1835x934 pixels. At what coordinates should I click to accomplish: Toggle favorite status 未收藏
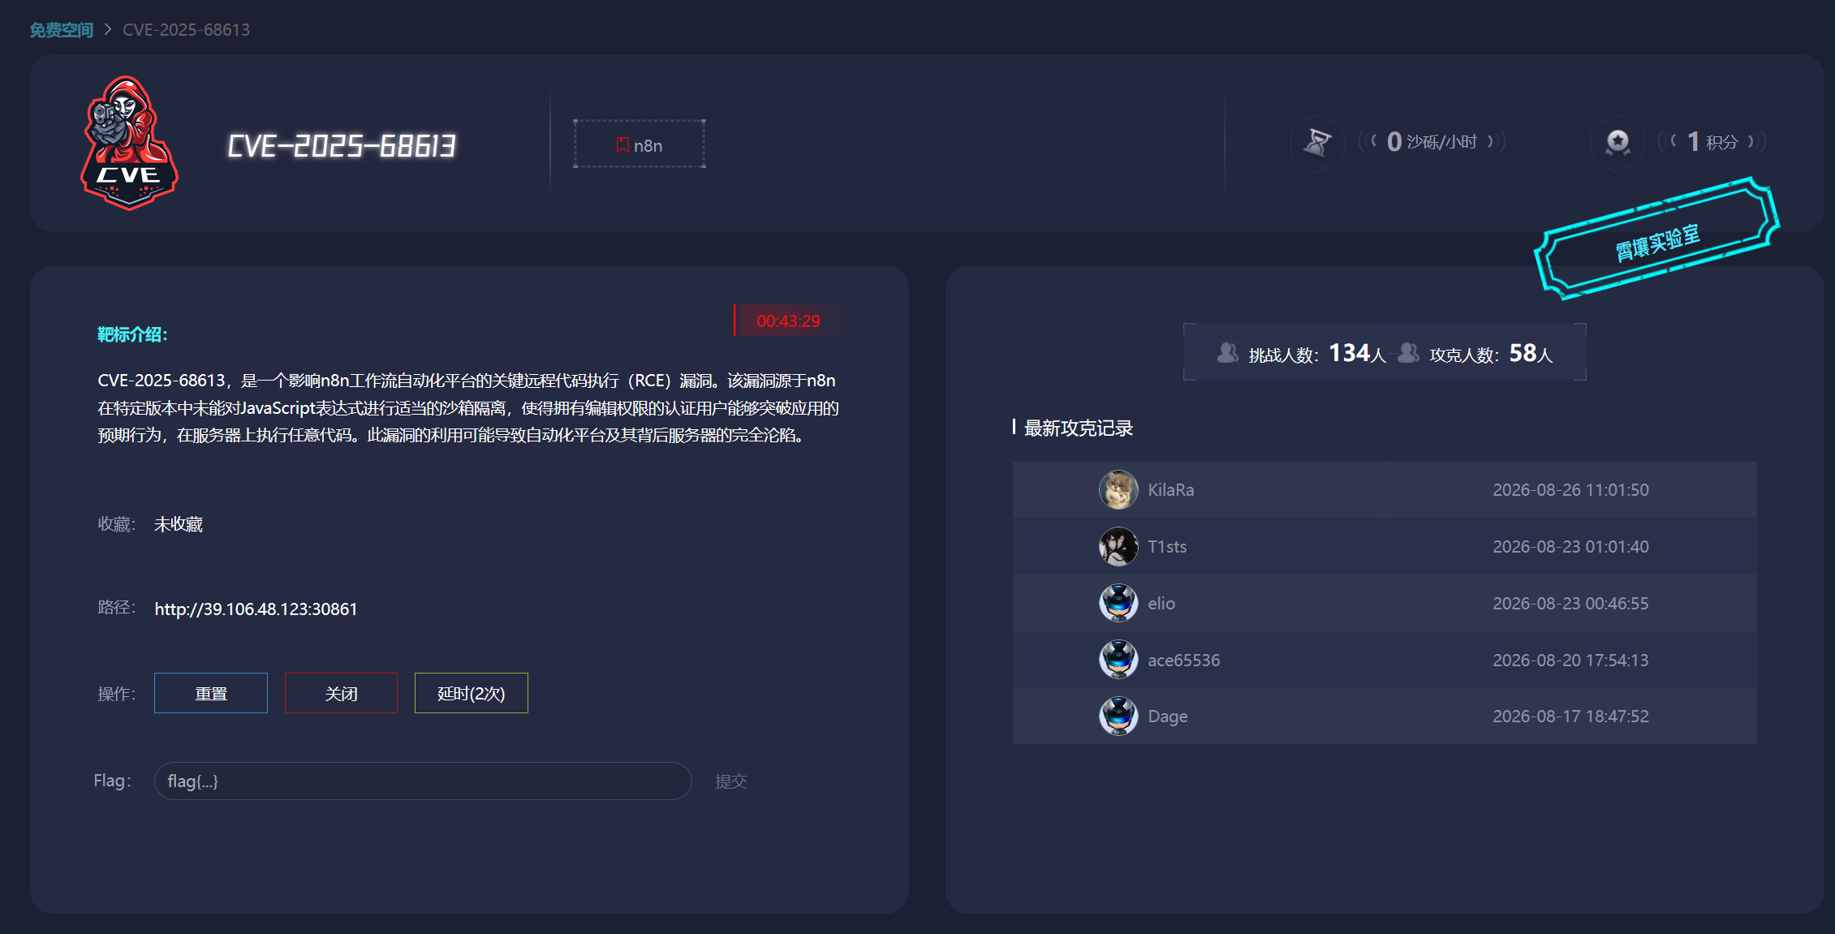click(x=179, y=525)
